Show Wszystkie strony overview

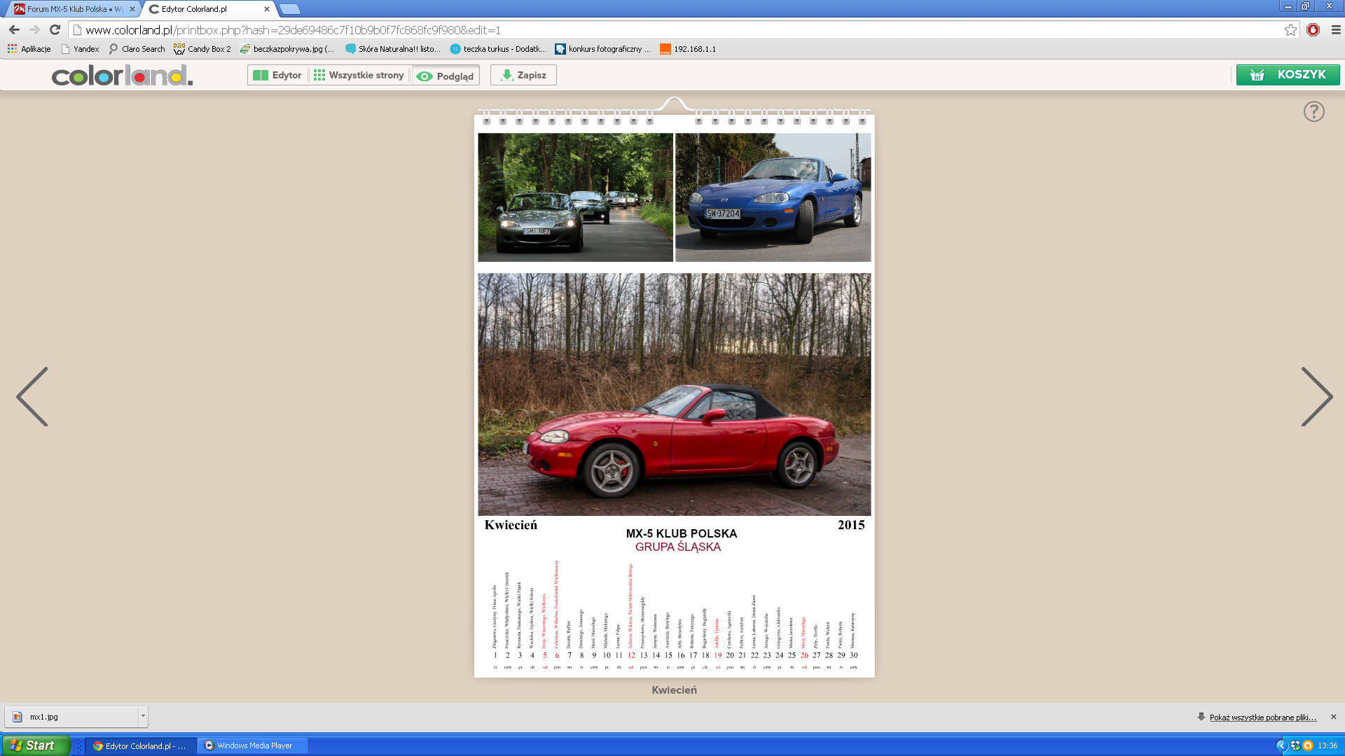pyautogui.click(x=359, y=76)
